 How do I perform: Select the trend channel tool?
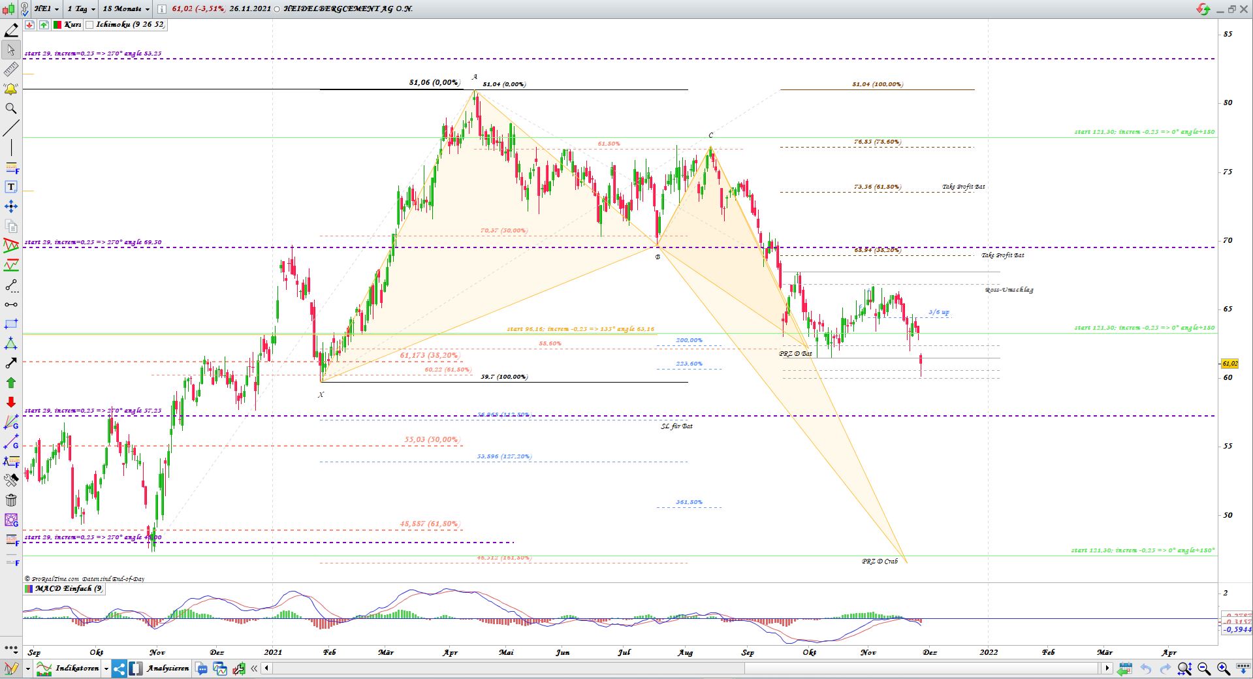[11, 246]
